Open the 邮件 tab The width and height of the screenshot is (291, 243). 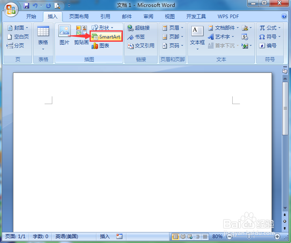coord(127,17)
